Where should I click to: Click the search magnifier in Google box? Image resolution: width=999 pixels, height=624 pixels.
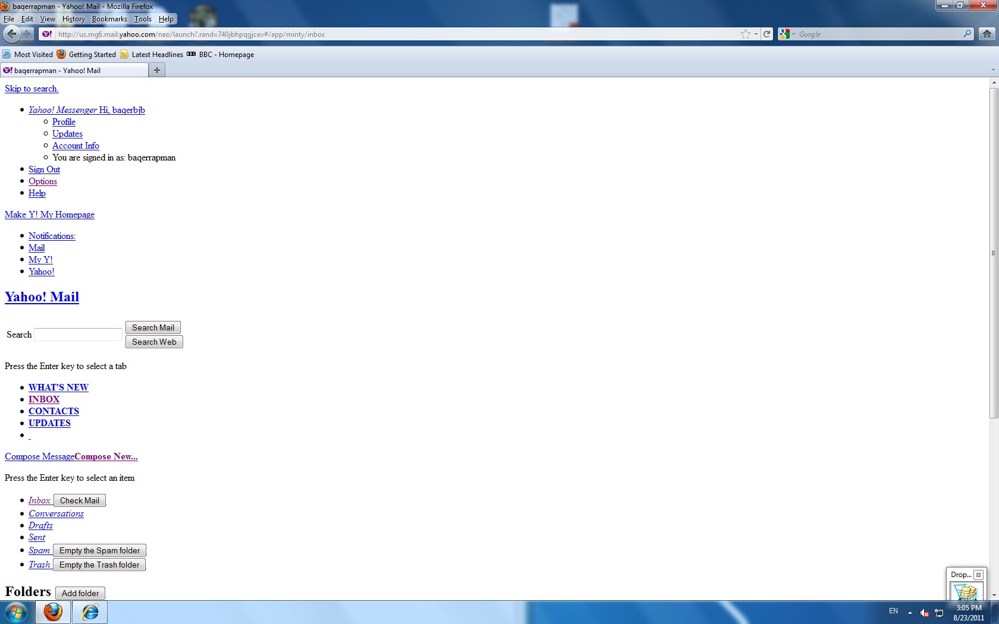[x=967, y=34]
